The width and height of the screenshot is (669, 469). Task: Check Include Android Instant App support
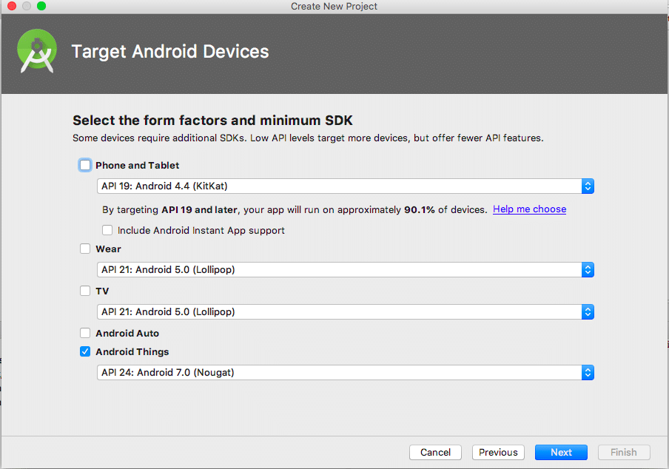coord(108,230)
